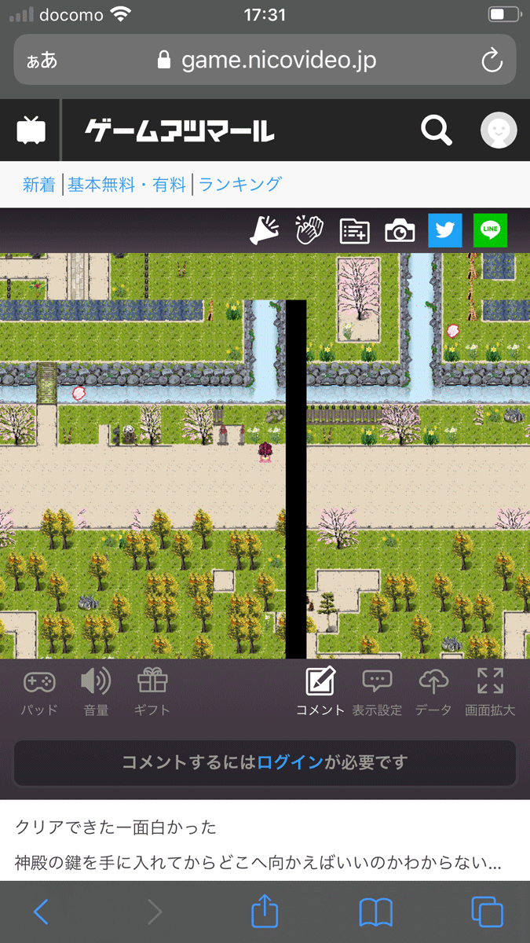This screenshot has width=530, height=943.
Task: Tap the Niconico TV logo icon
Action: click(x=31, y=130)
